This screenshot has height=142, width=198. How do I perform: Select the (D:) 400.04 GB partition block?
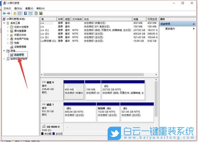pyautogui.click(x=80, y=112)
